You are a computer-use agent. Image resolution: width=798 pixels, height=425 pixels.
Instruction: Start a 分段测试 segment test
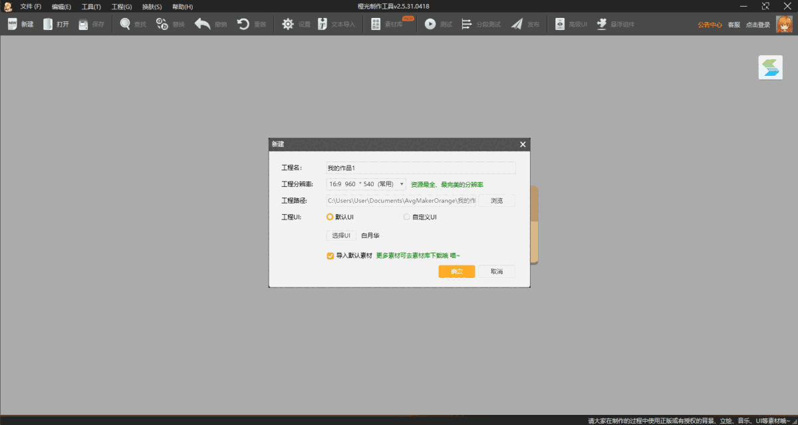(x=476, y=24)
